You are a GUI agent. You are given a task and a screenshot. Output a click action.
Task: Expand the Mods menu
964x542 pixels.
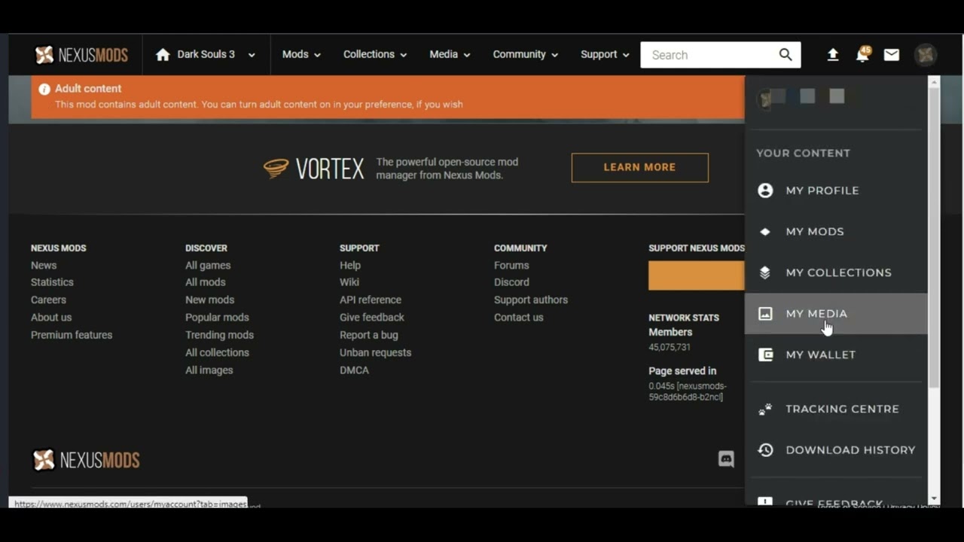[301, 55]
